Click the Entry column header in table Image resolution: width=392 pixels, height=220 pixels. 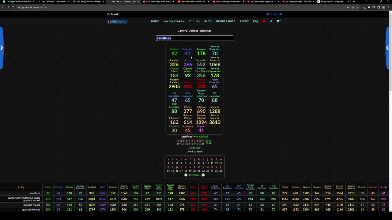(21, 187)
